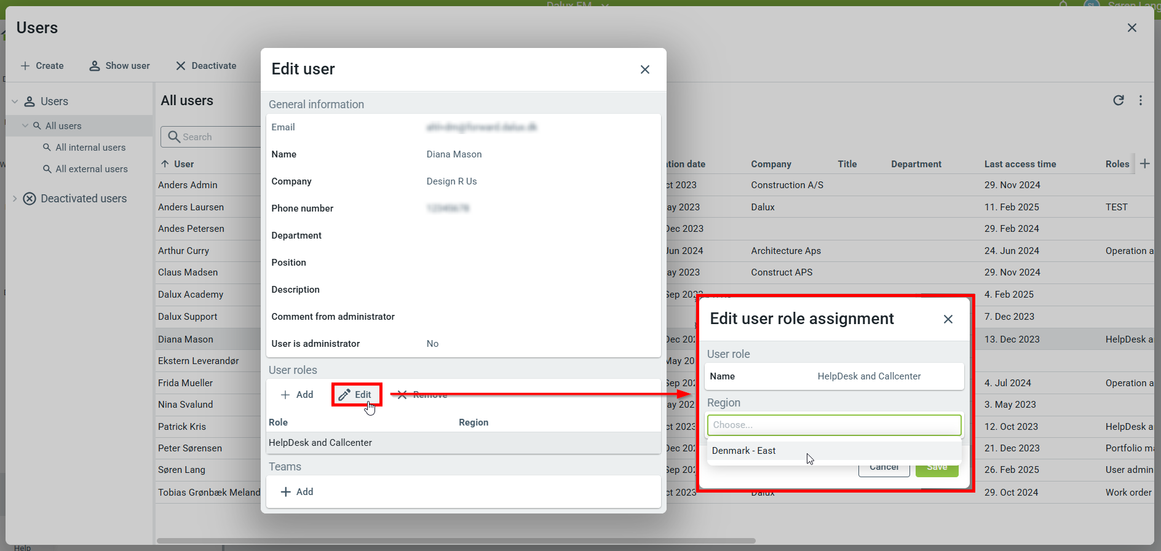The width and height of the screenshot is (1161, 551).
Task: Click the Edit pencil button under User roles
Action: click(356, 395)
